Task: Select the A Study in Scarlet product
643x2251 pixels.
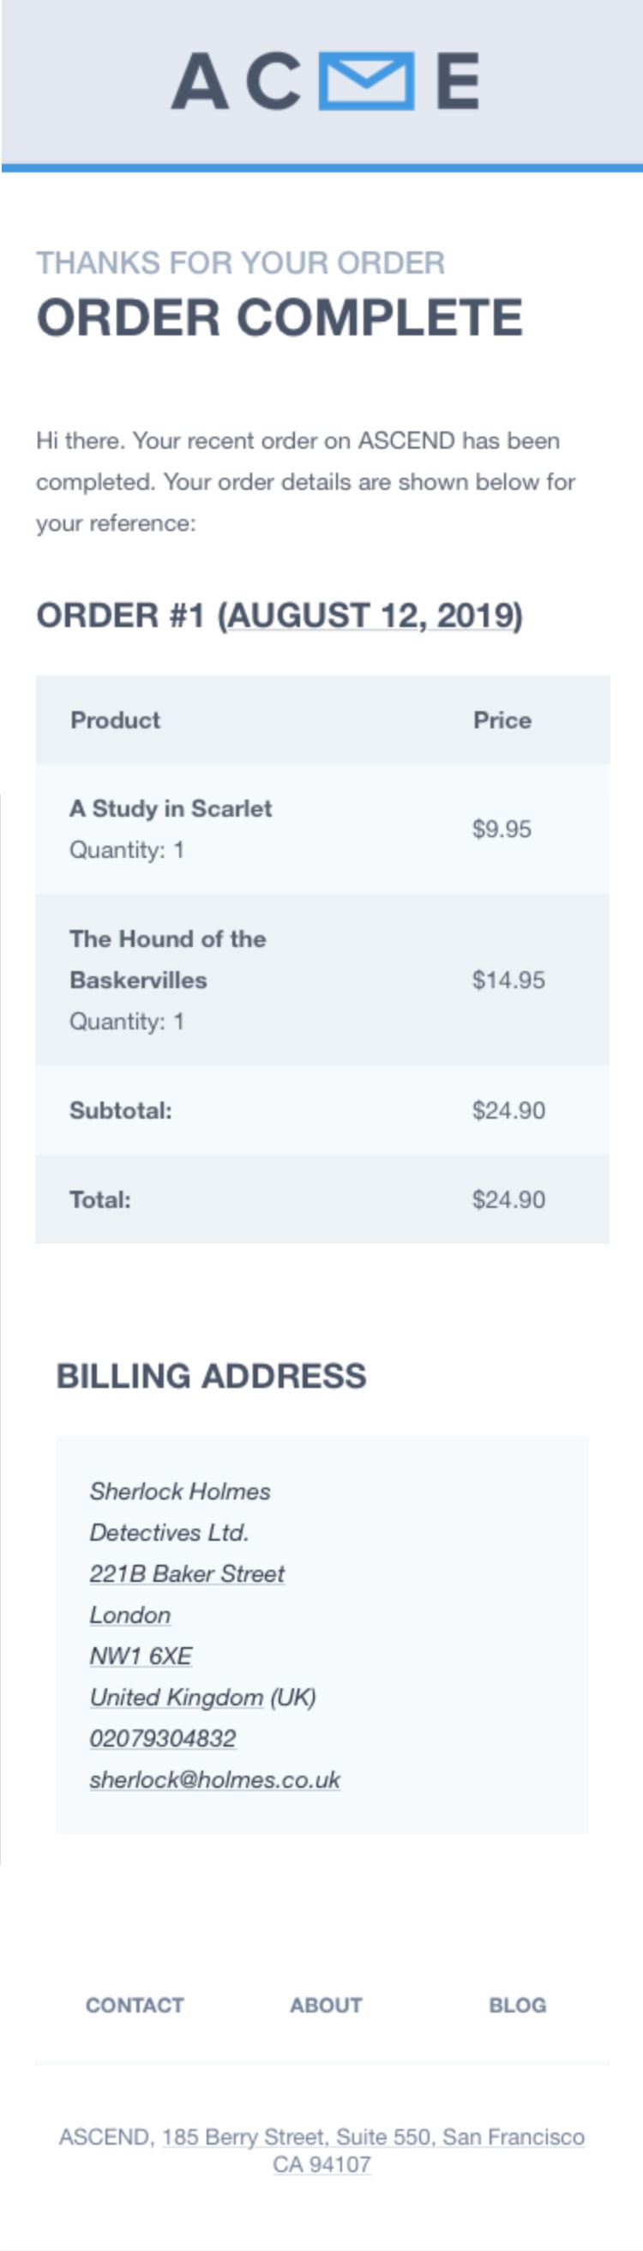Action: pos(171,808)
